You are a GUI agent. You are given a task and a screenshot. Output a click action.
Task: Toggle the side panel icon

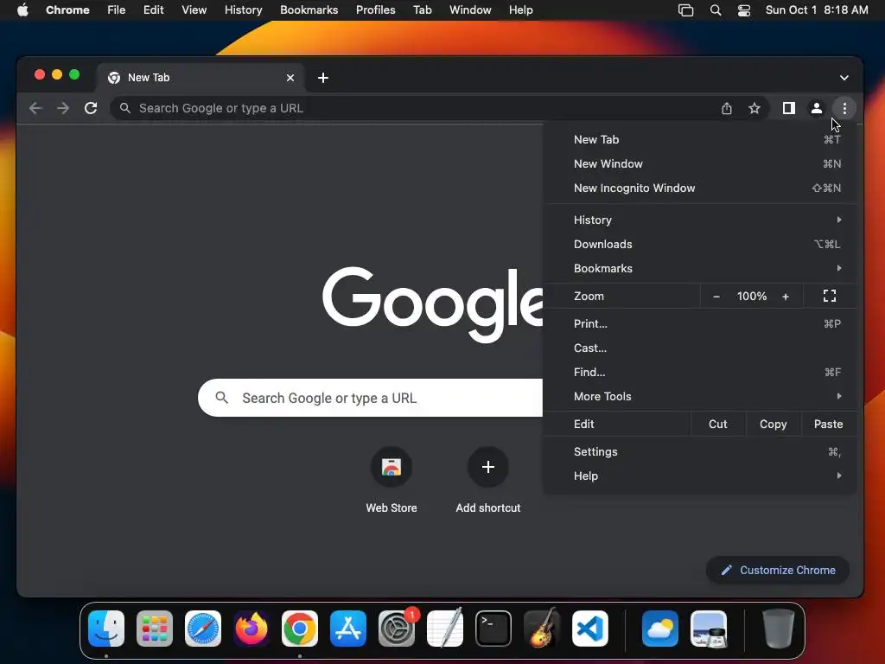pyautogui.click(x=788, y=108)
